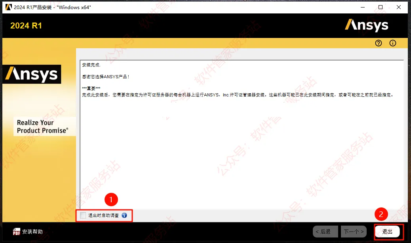Viewport: 411px width, 243px height.
Task: Click the 下一个 > button
Action: click(354, 232)
